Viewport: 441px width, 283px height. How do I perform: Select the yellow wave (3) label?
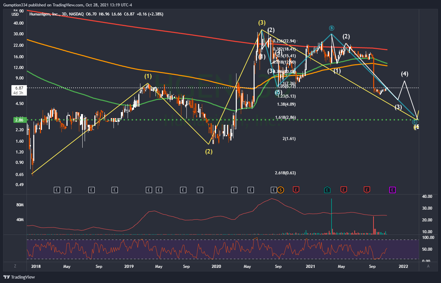coord(262,23)
